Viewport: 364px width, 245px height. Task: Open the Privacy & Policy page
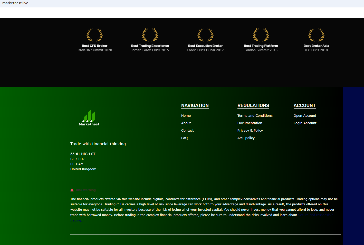click(250, 131)
